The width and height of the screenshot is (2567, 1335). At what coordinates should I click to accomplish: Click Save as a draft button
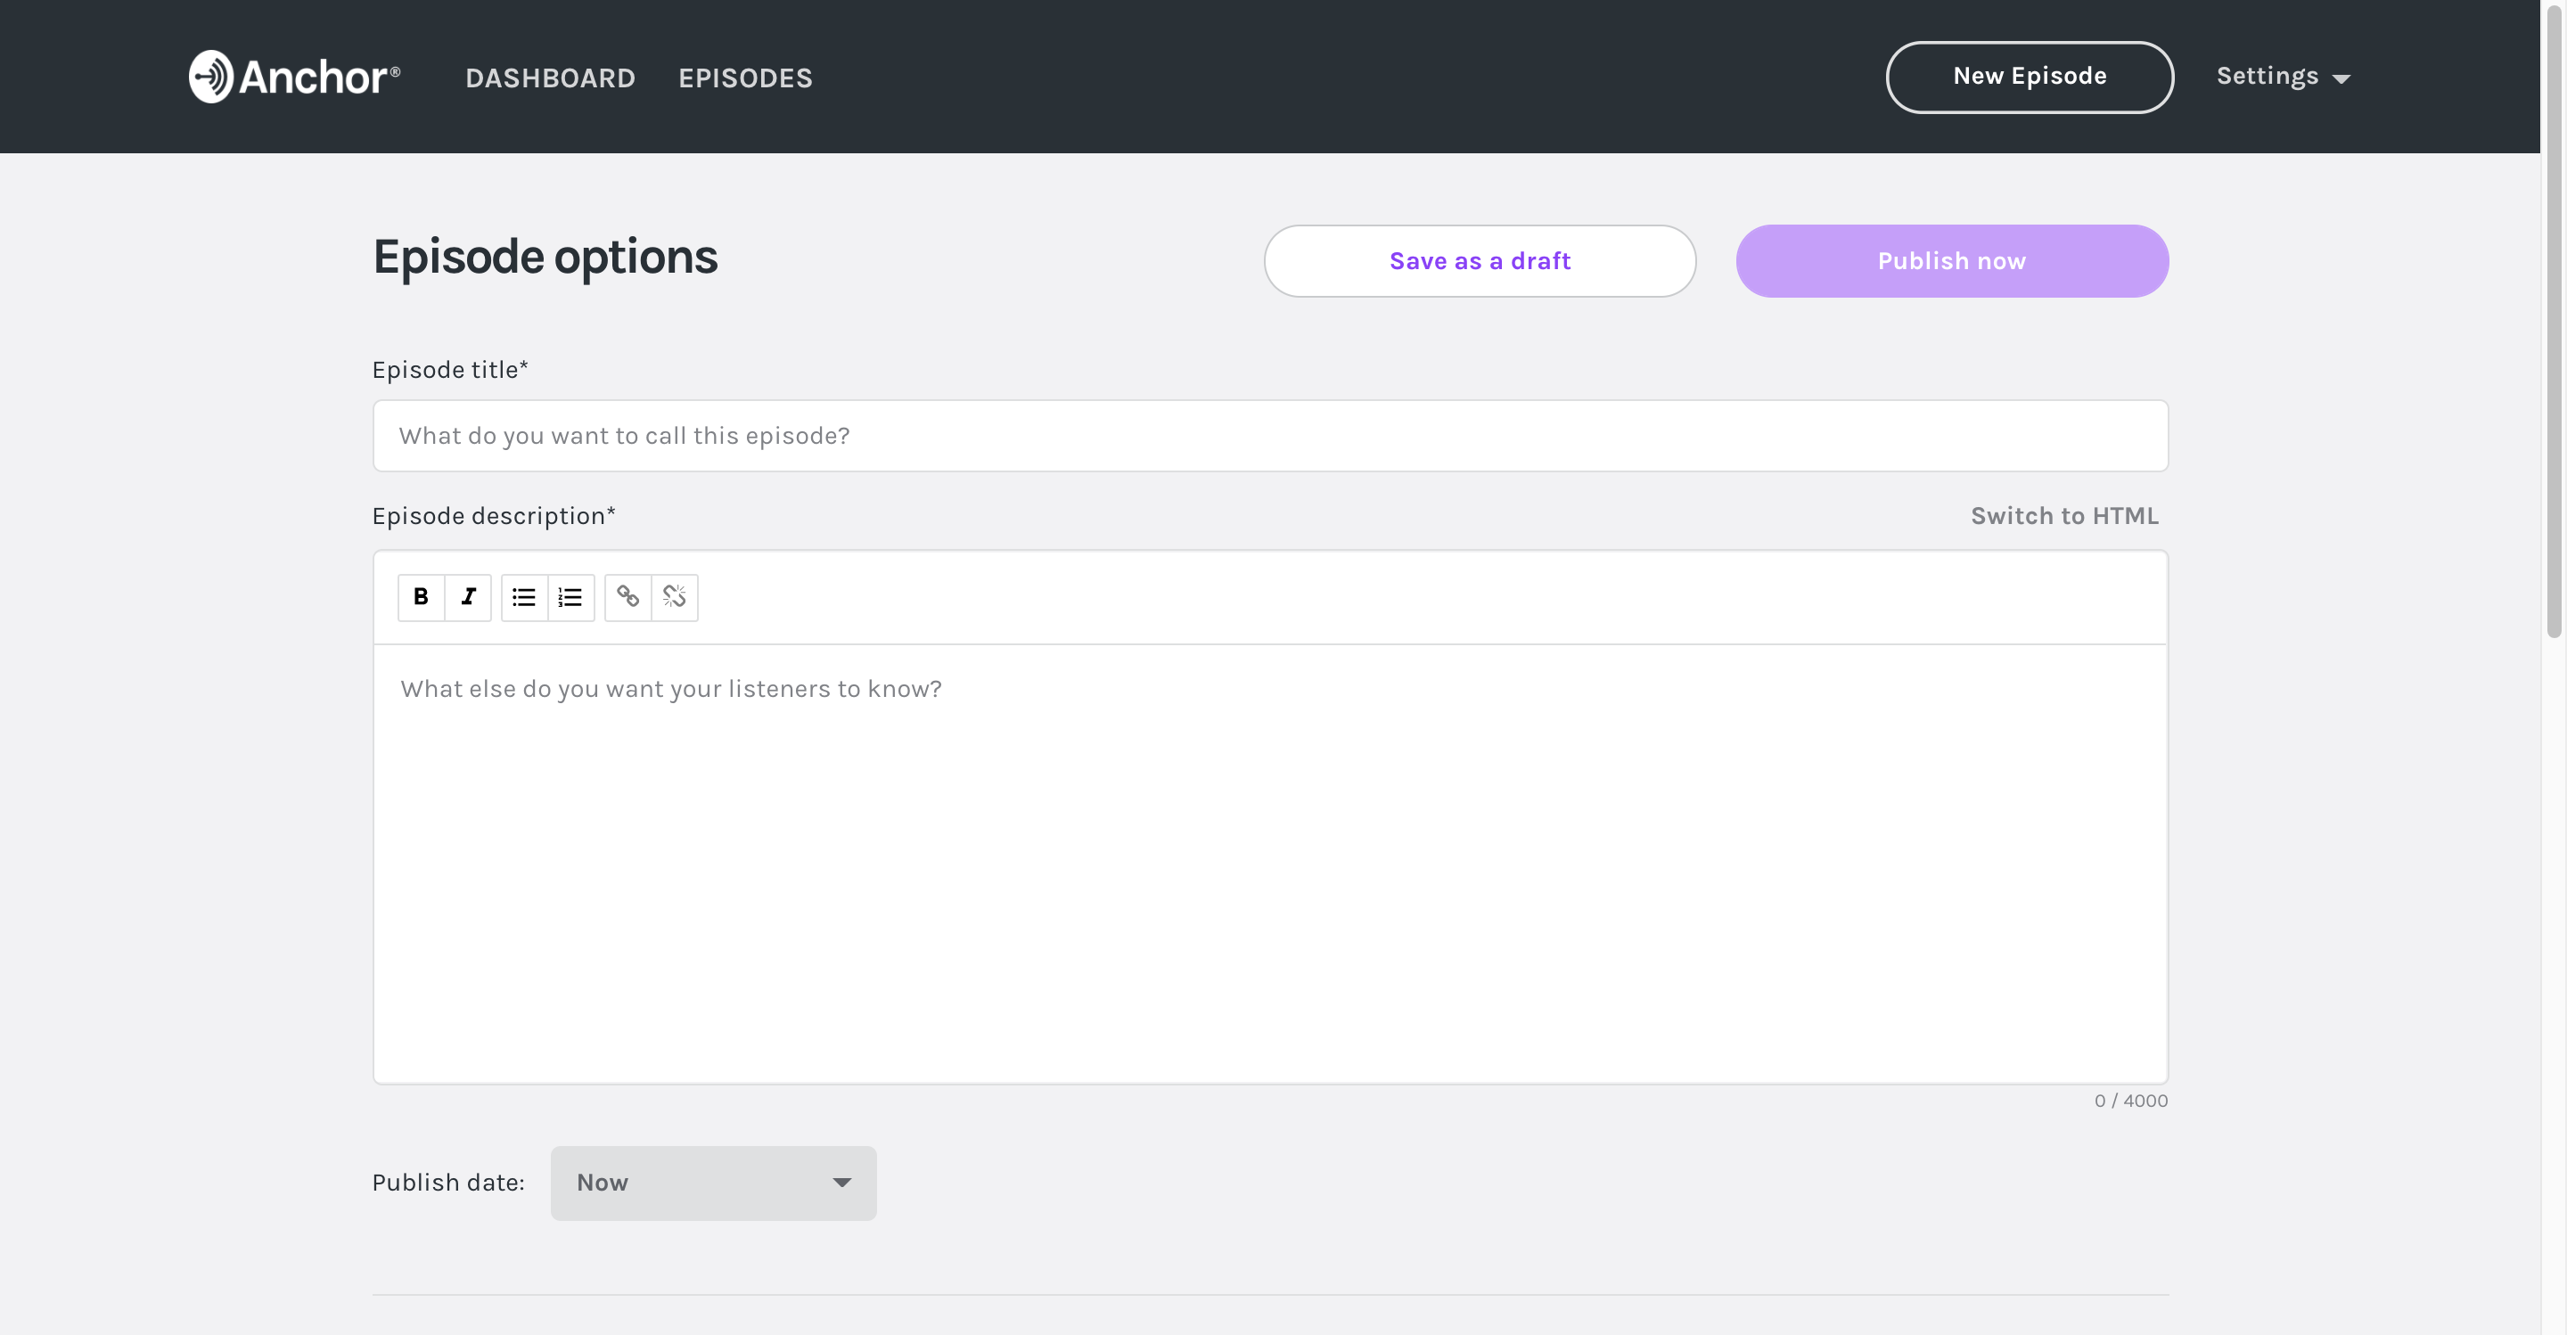(x=1479, y=260)
